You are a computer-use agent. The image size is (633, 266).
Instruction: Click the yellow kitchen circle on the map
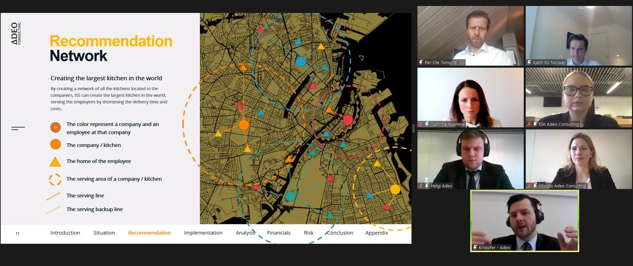point(395,189)
